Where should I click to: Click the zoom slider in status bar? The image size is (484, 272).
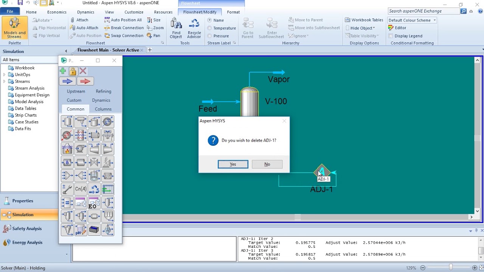[x=450, y=267]
